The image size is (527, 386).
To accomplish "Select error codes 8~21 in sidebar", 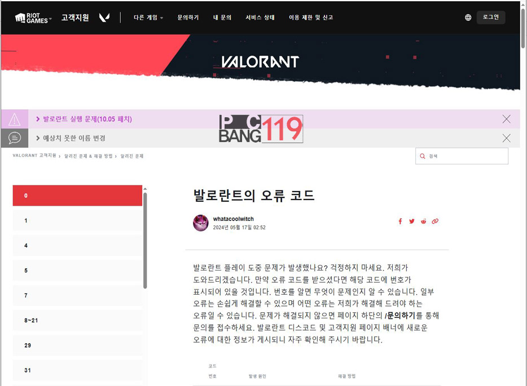I will click(x=77, y=320).
